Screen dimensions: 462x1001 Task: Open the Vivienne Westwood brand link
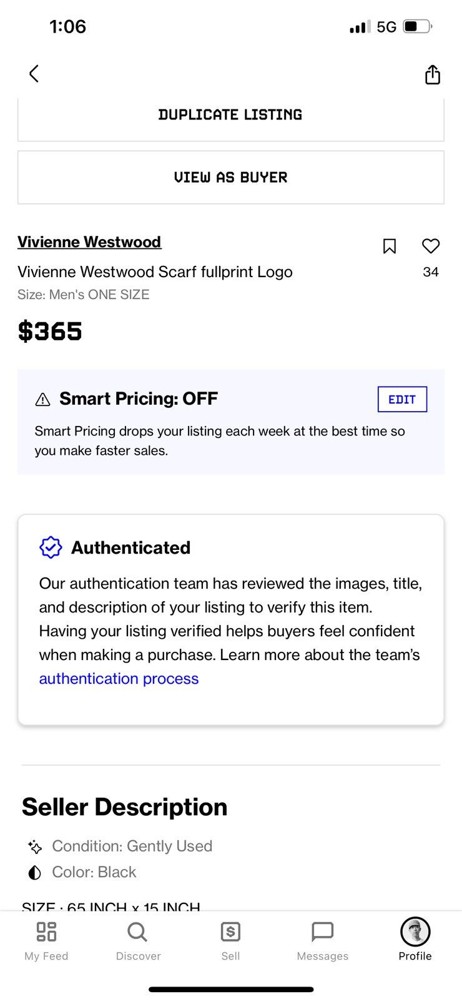click(x=89, y=242)
